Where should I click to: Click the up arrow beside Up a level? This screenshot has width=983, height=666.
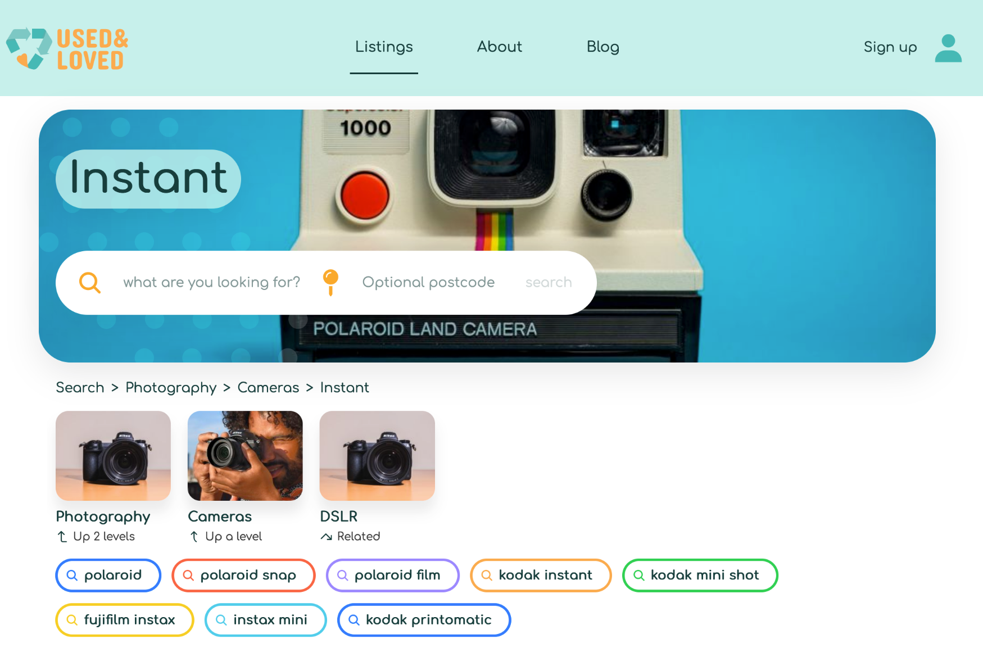click(x=194, y=537)
